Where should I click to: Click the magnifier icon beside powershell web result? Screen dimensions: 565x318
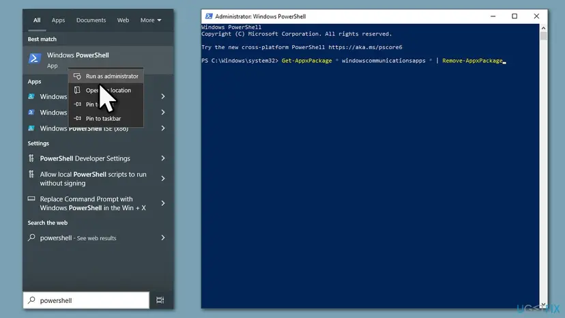coord(31,237)
